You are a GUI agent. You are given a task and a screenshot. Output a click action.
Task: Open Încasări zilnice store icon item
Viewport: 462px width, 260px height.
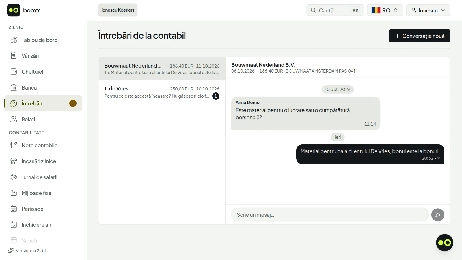tap(14, 161)
